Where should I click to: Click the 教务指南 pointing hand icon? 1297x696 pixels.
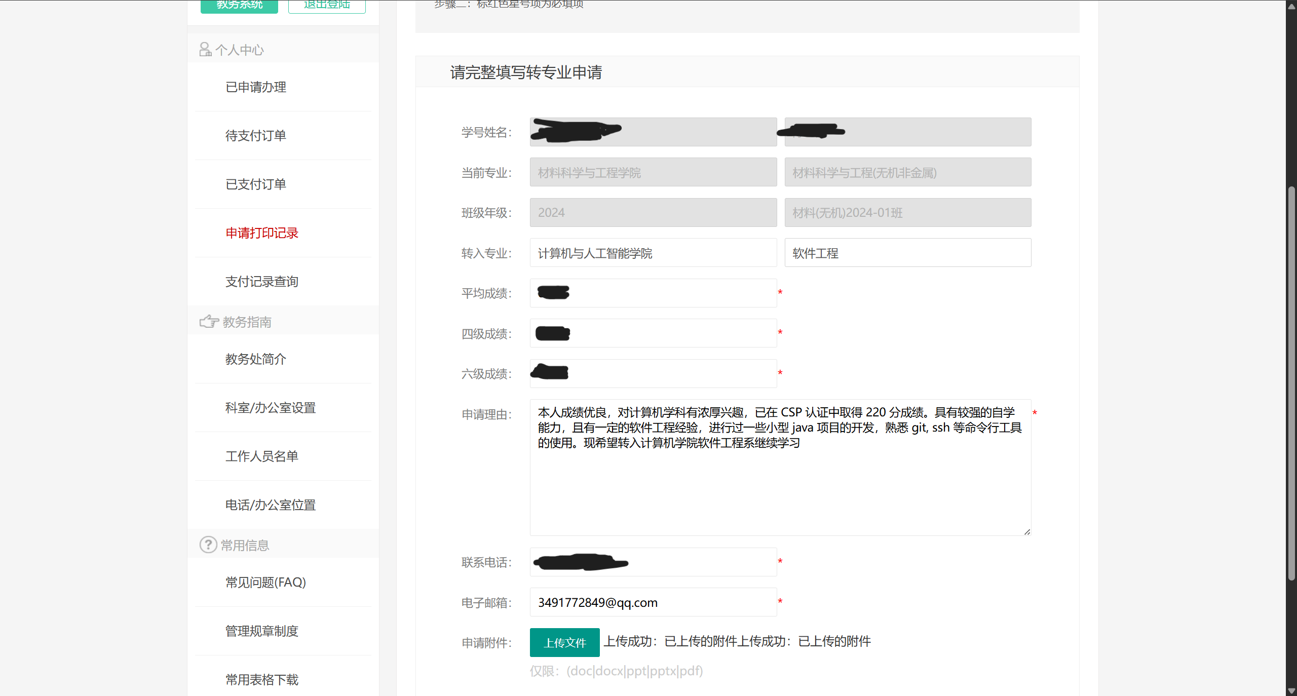pyautogui.click(x=209, y=321)
